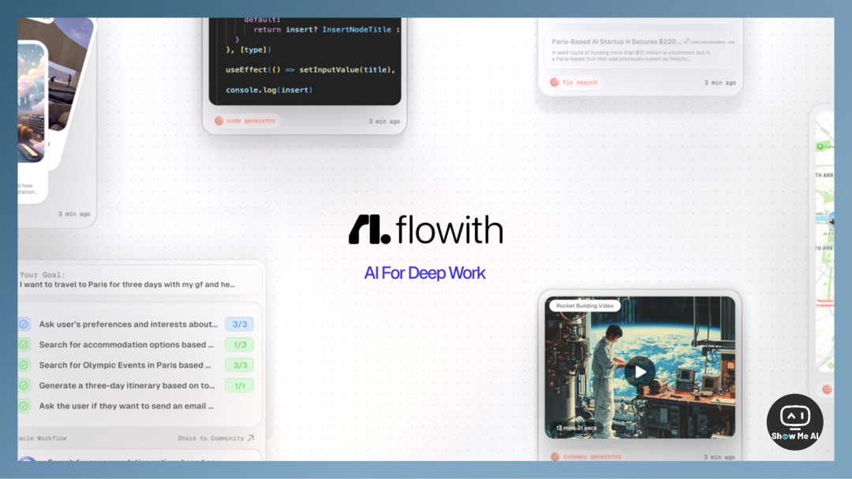
Task: Click the 'flowith' wordmark text
Action: tap(450, 229)
